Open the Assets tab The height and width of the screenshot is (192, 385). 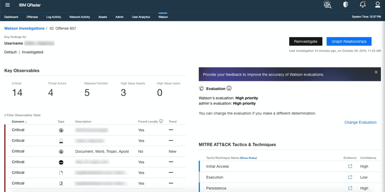(x=103, y=17)
